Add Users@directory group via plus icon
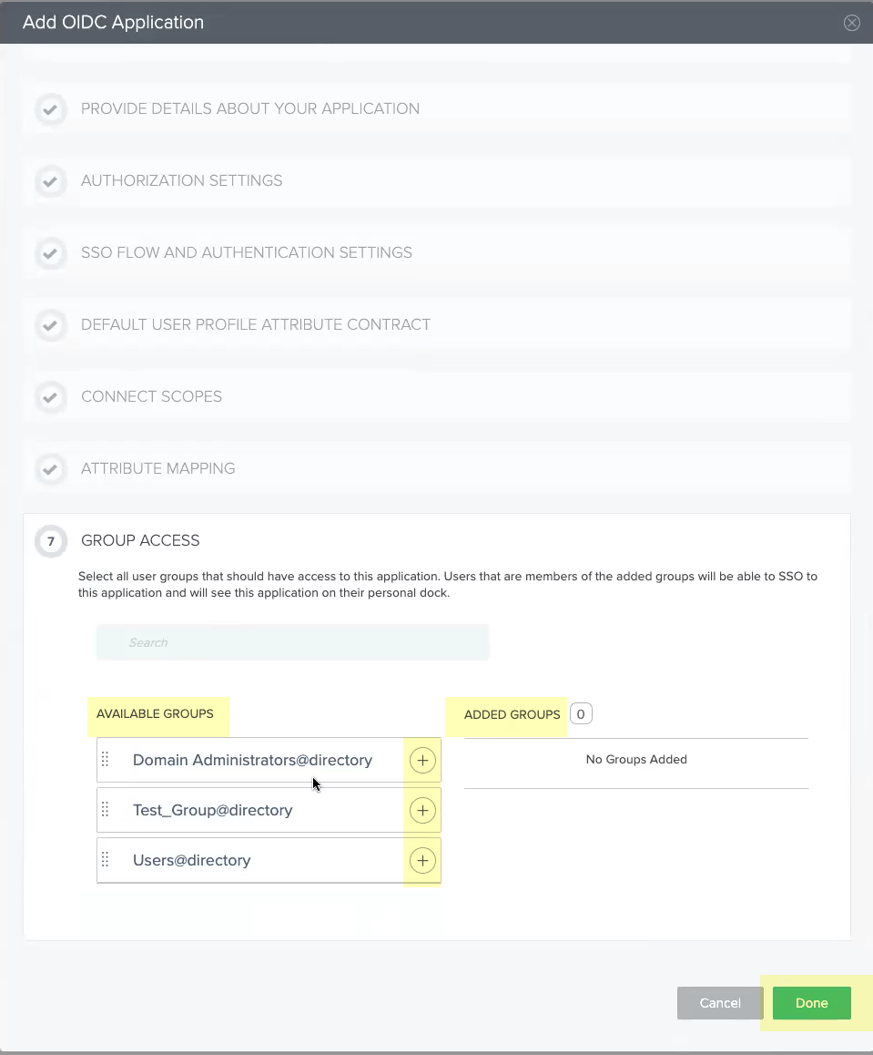Screen dimensions: 873x1055 coord(422,861)
